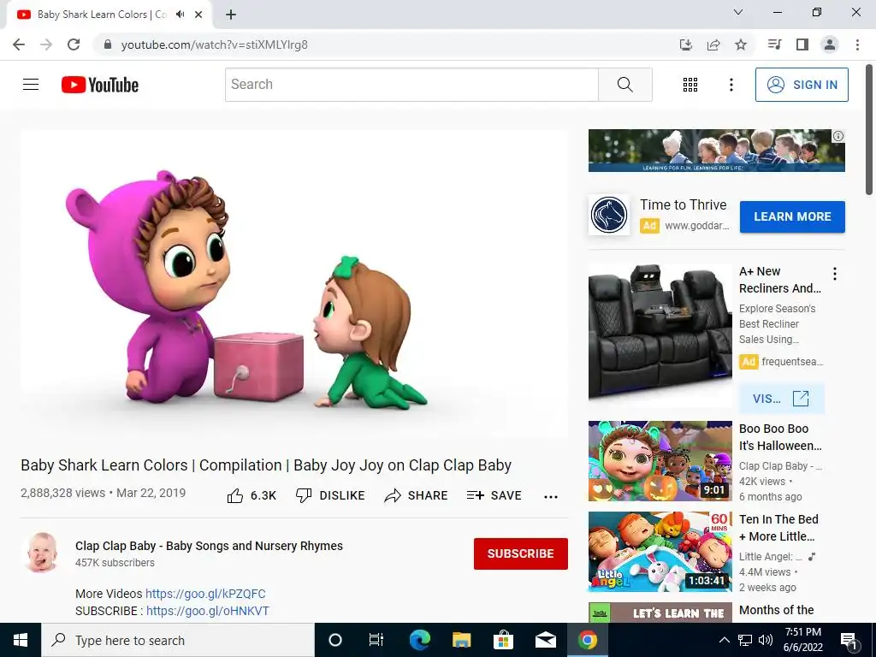Viewport: 876px width, 657px height.
Task: Go to the YouTube home logo
Action: click(100, 85)
